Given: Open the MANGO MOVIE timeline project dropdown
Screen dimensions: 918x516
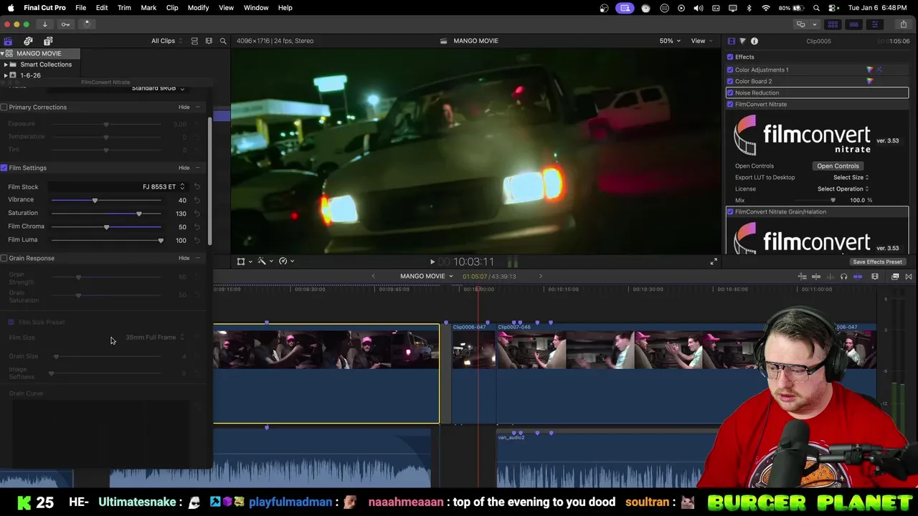Looking at the screenshot, I should coord(427,277).
